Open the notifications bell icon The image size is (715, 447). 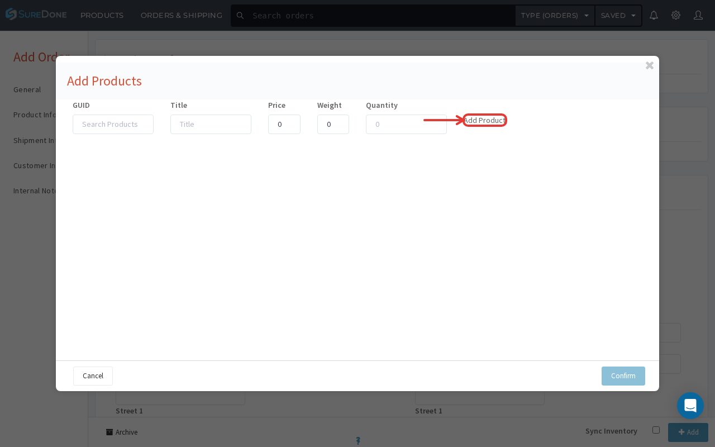pos(654,15)
